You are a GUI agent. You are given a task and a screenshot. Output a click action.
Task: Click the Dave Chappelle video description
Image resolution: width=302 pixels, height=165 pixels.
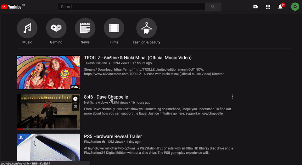tap(157, 111)
